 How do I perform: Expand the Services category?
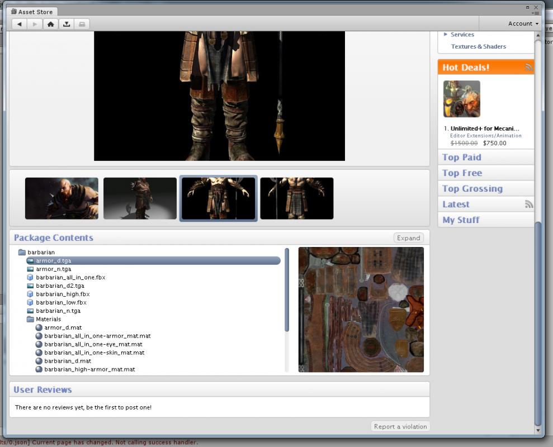pyautogui.click(x=446, y=35)
